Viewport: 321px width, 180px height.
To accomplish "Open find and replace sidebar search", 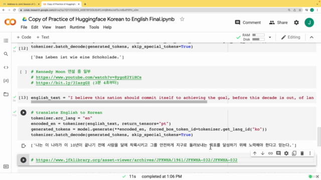I will pyautogui.click(x=6, y=54).
